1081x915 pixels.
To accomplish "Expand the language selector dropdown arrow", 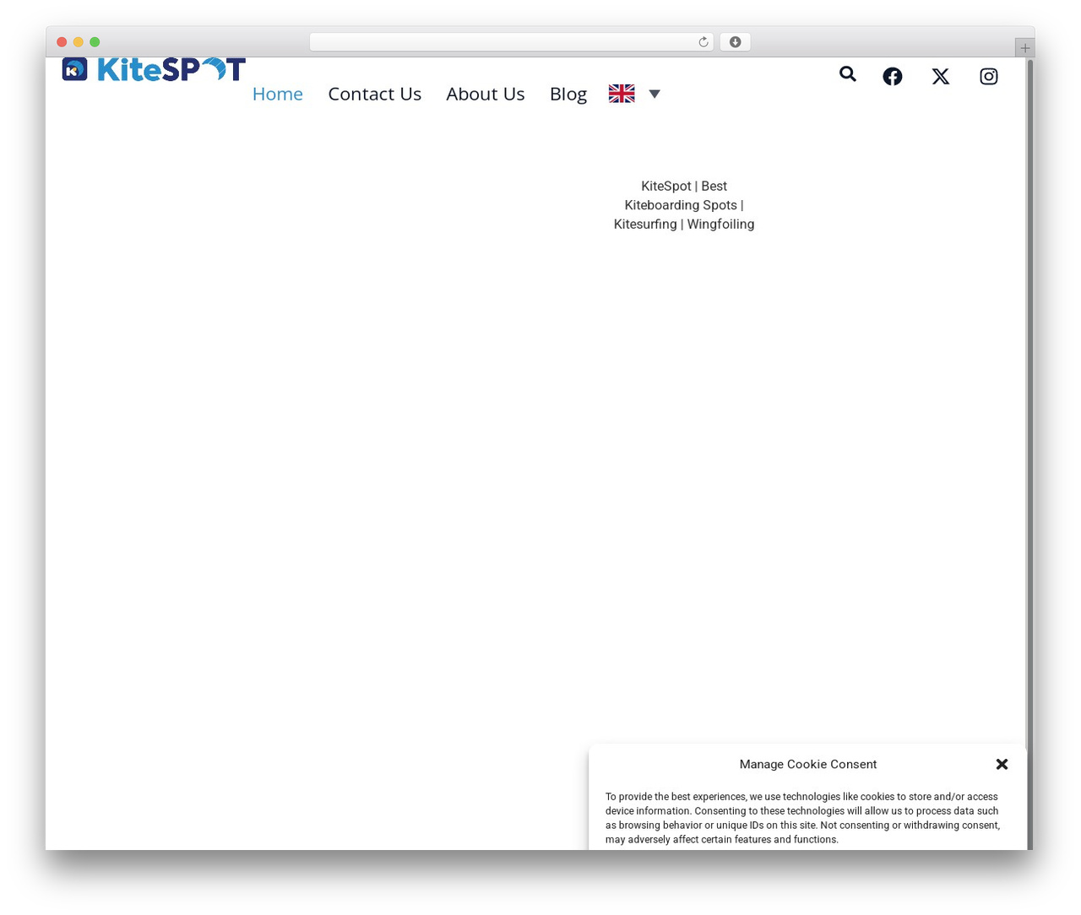I will [655, 94].
